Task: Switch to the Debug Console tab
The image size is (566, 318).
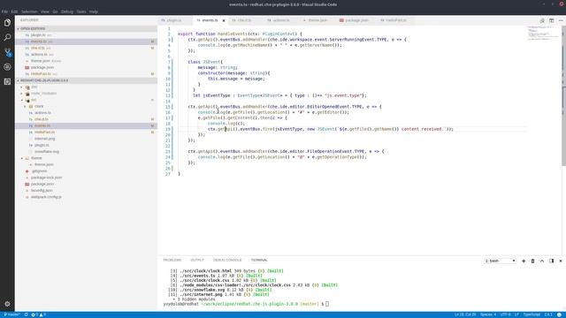Action: 227,260
